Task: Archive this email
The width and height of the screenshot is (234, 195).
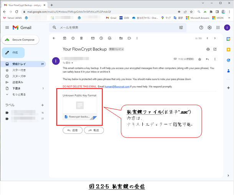Action: pyautogui.click(x=64, y=38)
